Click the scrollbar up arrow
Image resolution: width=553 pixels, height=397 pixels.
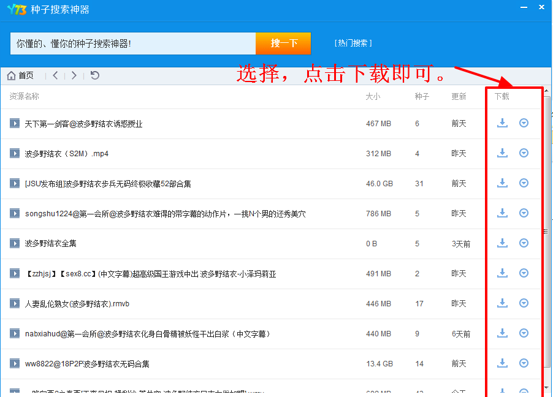tap(547, 91)
